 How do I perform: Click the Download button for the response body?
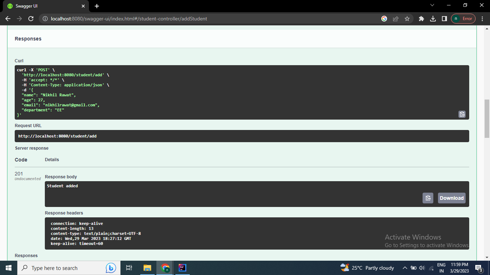click(451, 198)
